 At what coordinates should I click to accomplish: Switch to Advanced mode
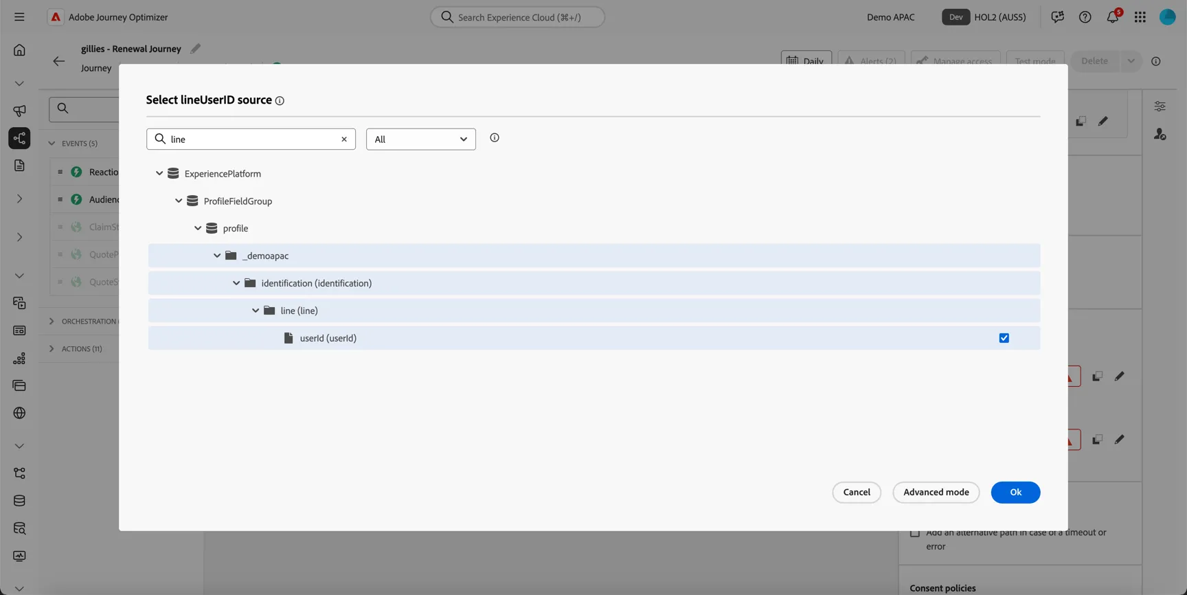(x=936, y=493)
